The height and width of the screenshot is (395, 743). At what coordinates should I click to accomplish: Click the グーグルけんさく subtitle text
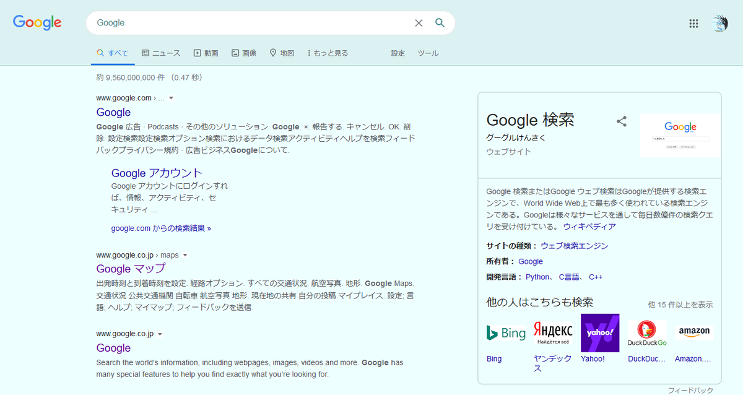pos(518,137)
